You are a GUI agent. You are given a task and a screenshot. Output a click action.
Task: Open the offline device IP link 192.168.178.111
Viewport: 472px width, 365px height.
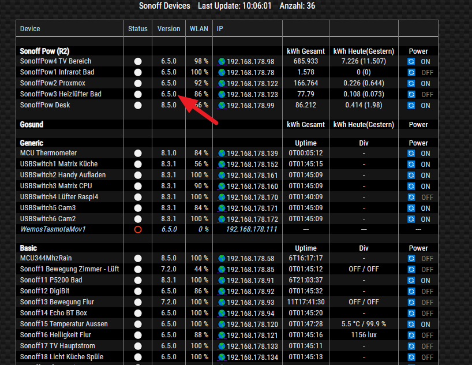[x=252, y=229]
